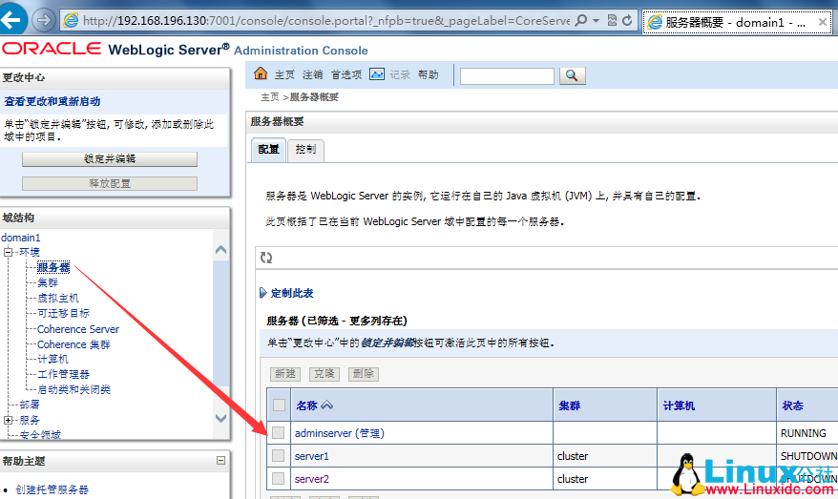This screenshot has height=499, width=838.
Task: Click the RUNNING status text
Action: click(x=804, y=433)
